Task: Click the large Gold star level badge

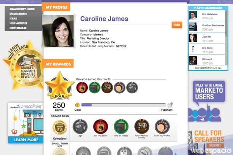Action: [x=59, y=86]
